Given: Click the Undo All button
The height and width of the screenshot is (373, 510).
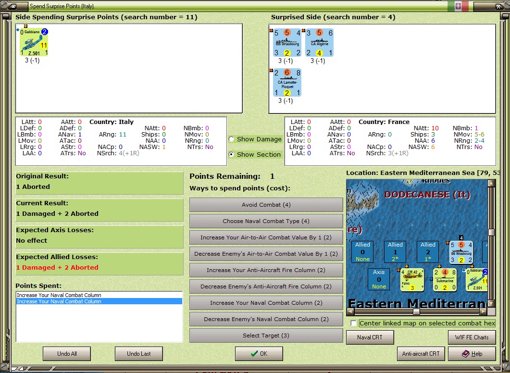Looking at the screenshot, I should point(67,354).
